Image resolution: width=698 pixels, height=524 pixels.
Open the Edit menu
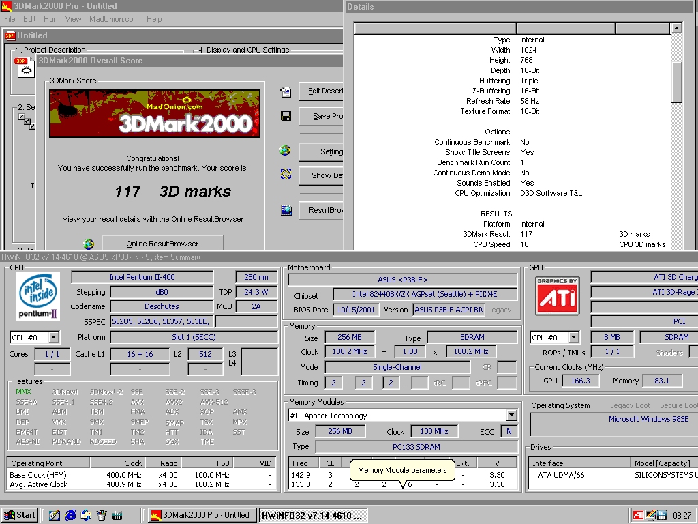click(29, 19)
